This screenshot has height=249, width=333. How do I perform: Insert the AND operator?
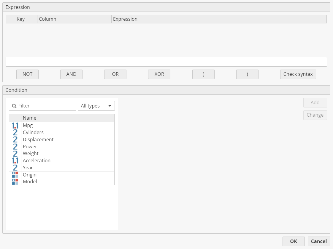coord(71,74)
